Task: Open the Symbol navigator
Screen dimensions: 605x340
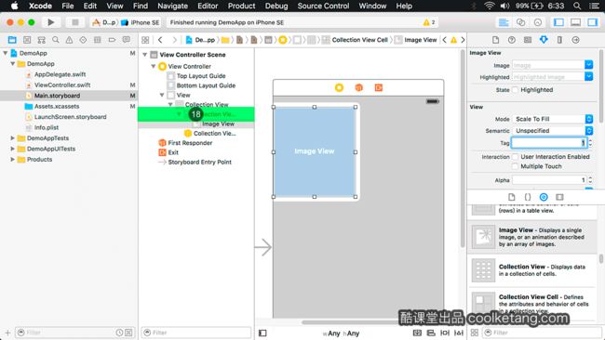Action: click(x=27, y=40)
